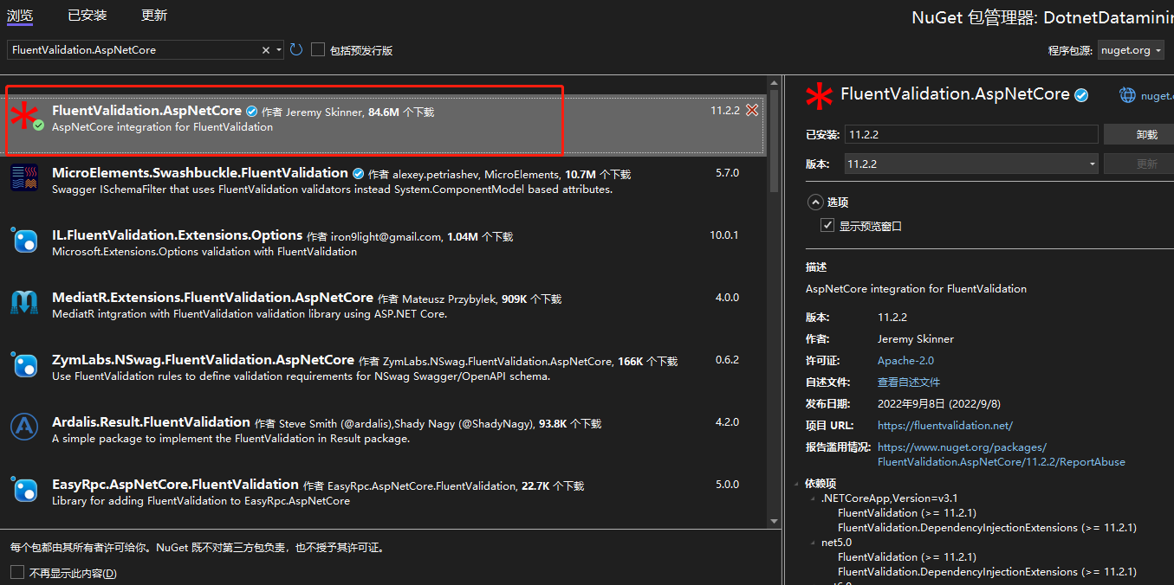The height and width of the screenshot is (585, 1174).
Task: Check the do not show this again box
Action: 17,572
